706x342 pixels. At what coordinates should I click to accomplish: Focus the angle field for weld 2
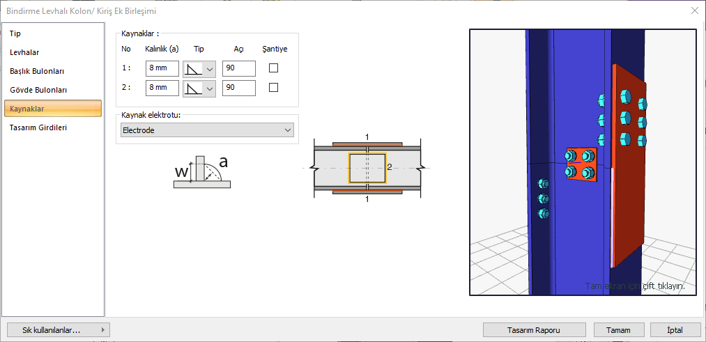(238, 88)
